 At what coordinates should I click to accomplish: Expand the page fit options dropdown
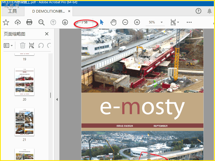(178, 22)
